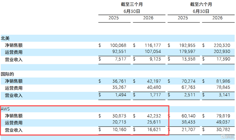Viewport: 236px width, 140px height.
Task: Click six-month AWS net sales 79,819
Action: click(223, 116)
